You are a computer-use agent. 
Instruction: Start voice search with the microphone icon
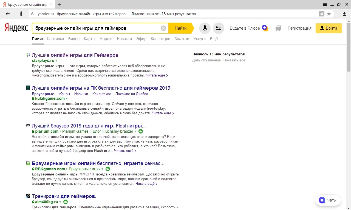[x=205, y=28]
